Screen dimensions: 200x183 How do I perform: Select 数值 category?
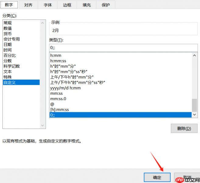pos(21,28)
